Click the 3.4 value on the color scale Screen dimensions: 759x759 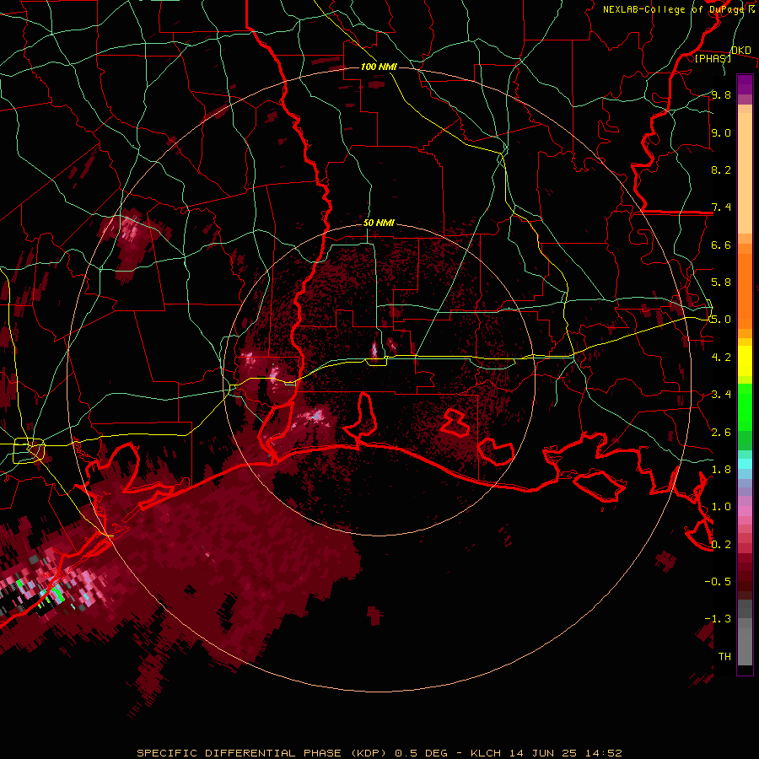tap(721, 395)
